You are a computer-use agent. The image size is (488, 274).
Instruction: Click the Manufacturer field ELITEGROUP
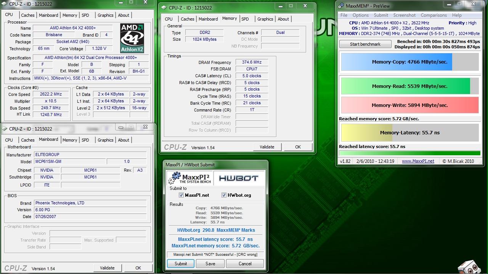click(90, 155)
